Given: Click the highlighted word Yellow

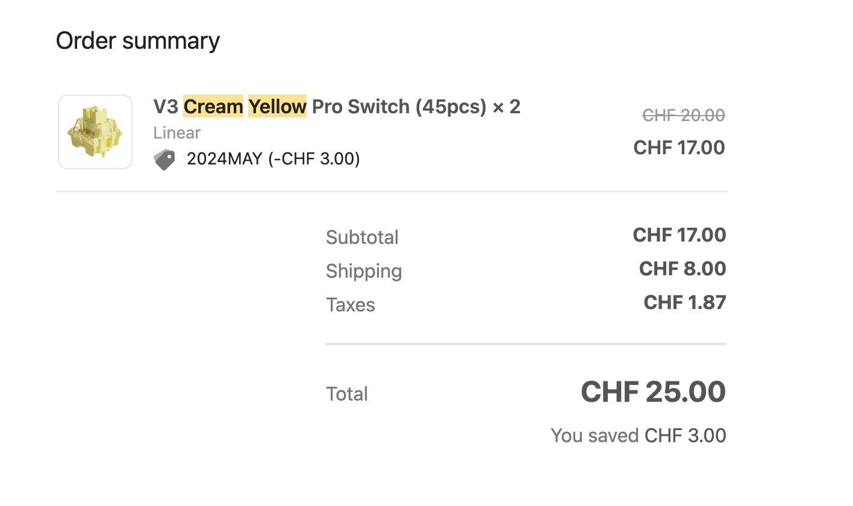Looking at the screenshot, I should tap(277, 107).
